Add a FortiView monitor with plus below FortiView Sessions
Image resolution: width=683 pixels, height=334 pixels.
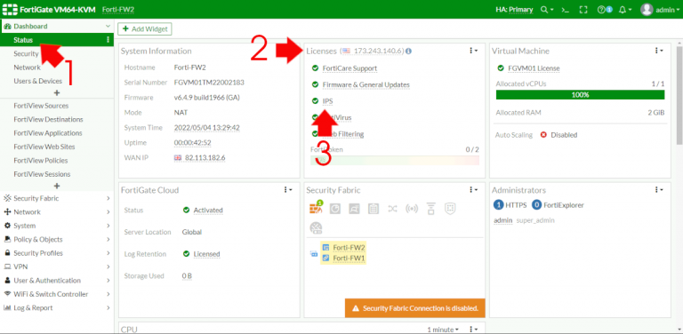pyautogui.click(x=57, y=187)
